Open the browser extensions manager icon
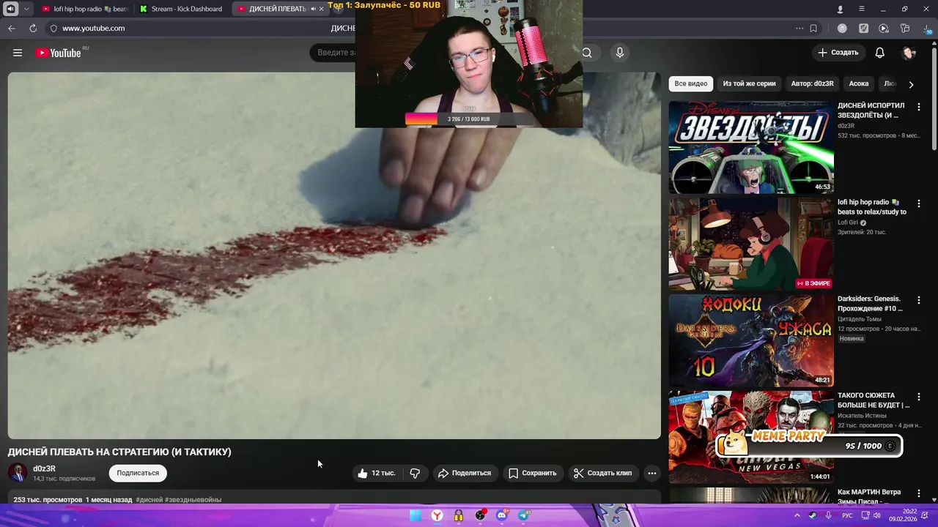 [905, 29]
